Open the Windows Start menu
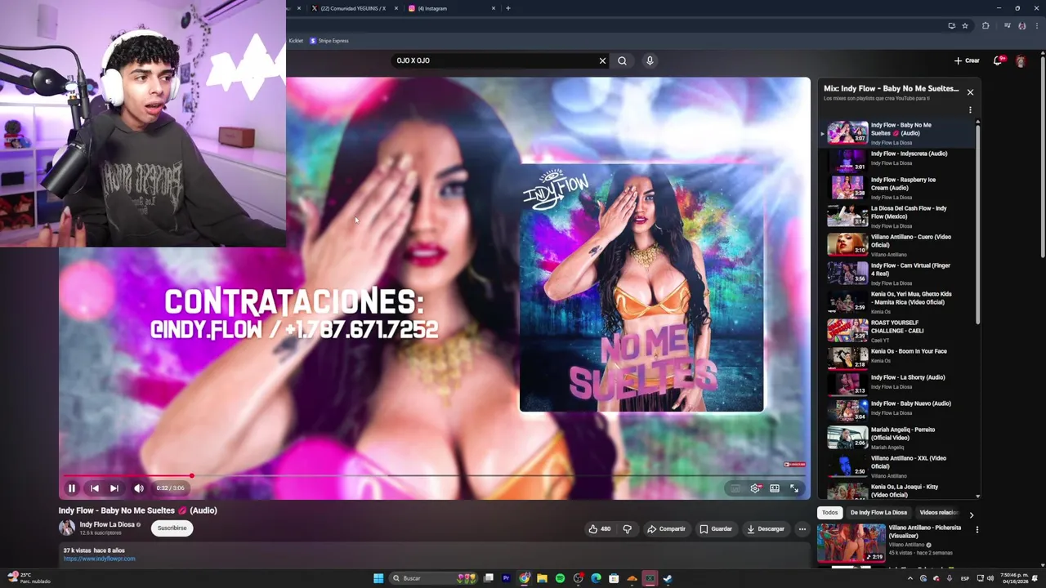Image resolution: width=1046 pixels, height=588 pixels. [x=378, y=578]
